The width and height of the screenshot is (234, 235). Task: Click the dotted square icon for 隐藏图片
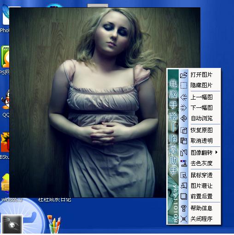click(183, 85)
